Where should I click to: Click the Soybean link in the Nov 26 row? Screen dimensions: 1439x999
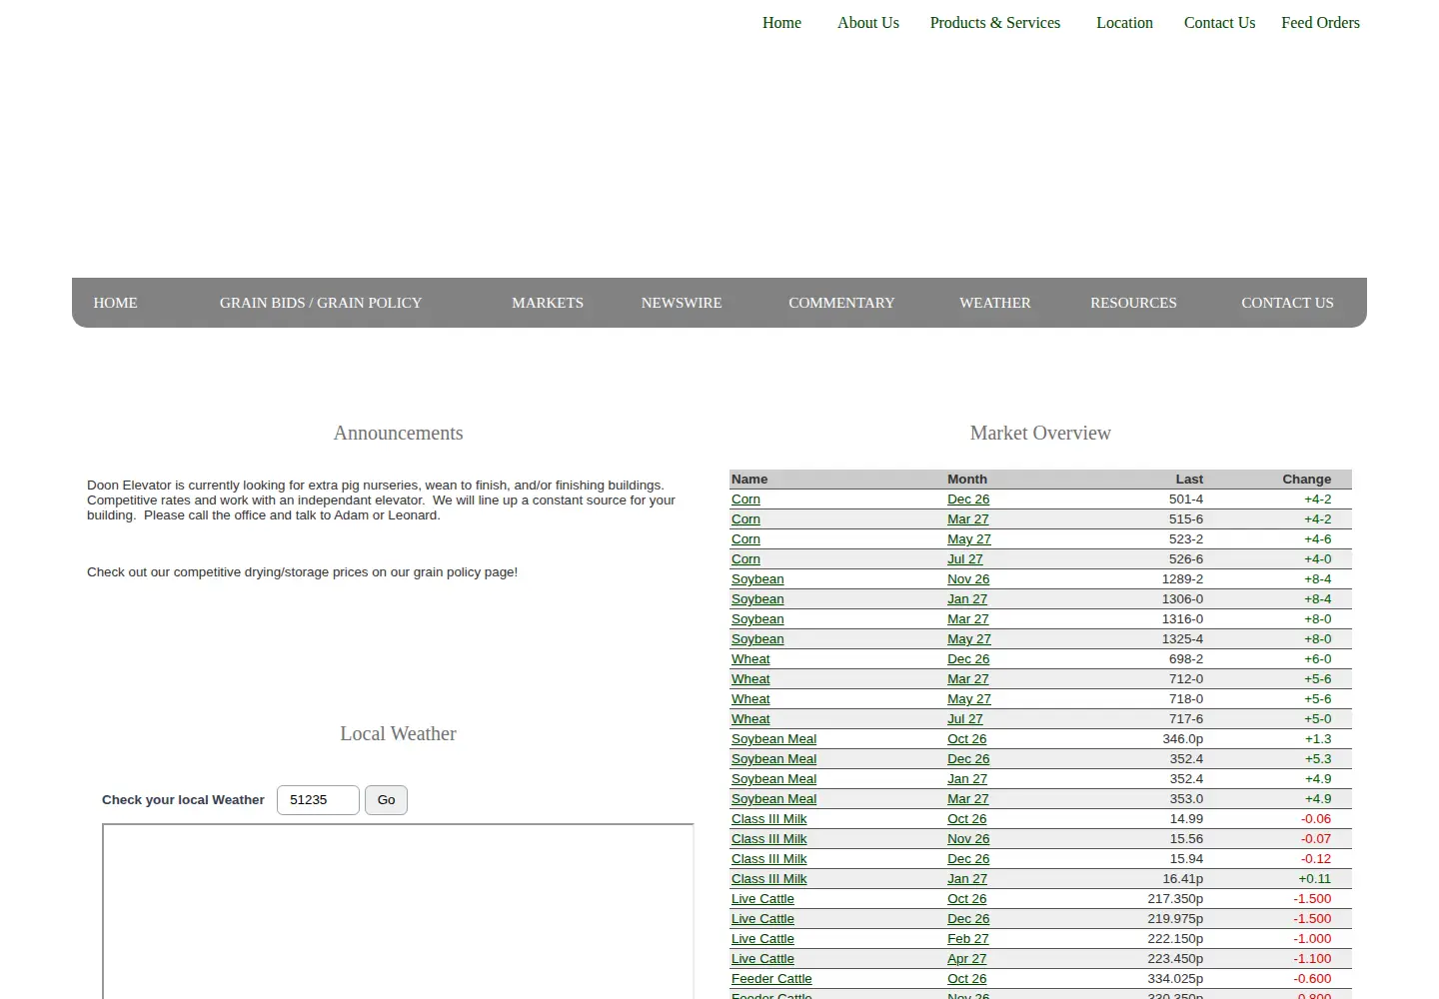(757, 579)
